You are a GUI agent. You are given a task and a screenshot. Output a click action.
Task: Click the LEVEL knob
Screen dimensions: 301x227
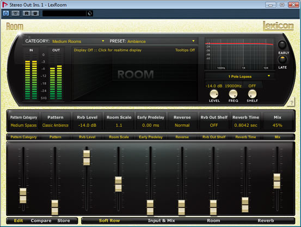point(214,94)
